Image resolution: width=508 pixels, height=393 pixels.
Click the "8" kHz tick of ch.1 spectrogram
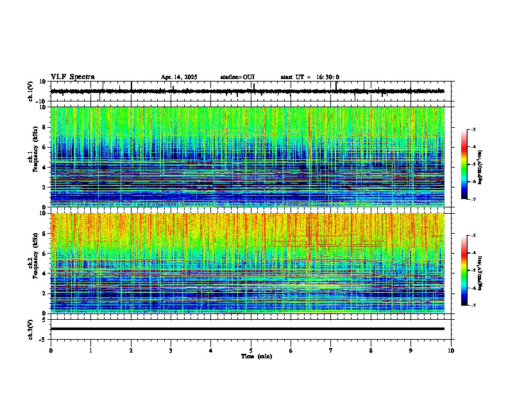(45, 127)
